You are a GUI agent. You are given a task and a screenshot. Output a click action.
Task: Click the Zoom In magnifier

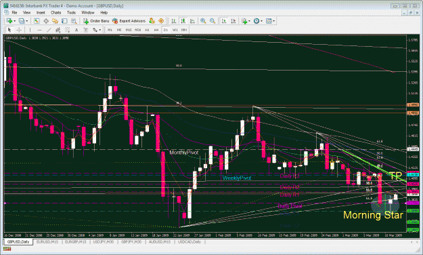pyautogui.click(x=203, y=21)
